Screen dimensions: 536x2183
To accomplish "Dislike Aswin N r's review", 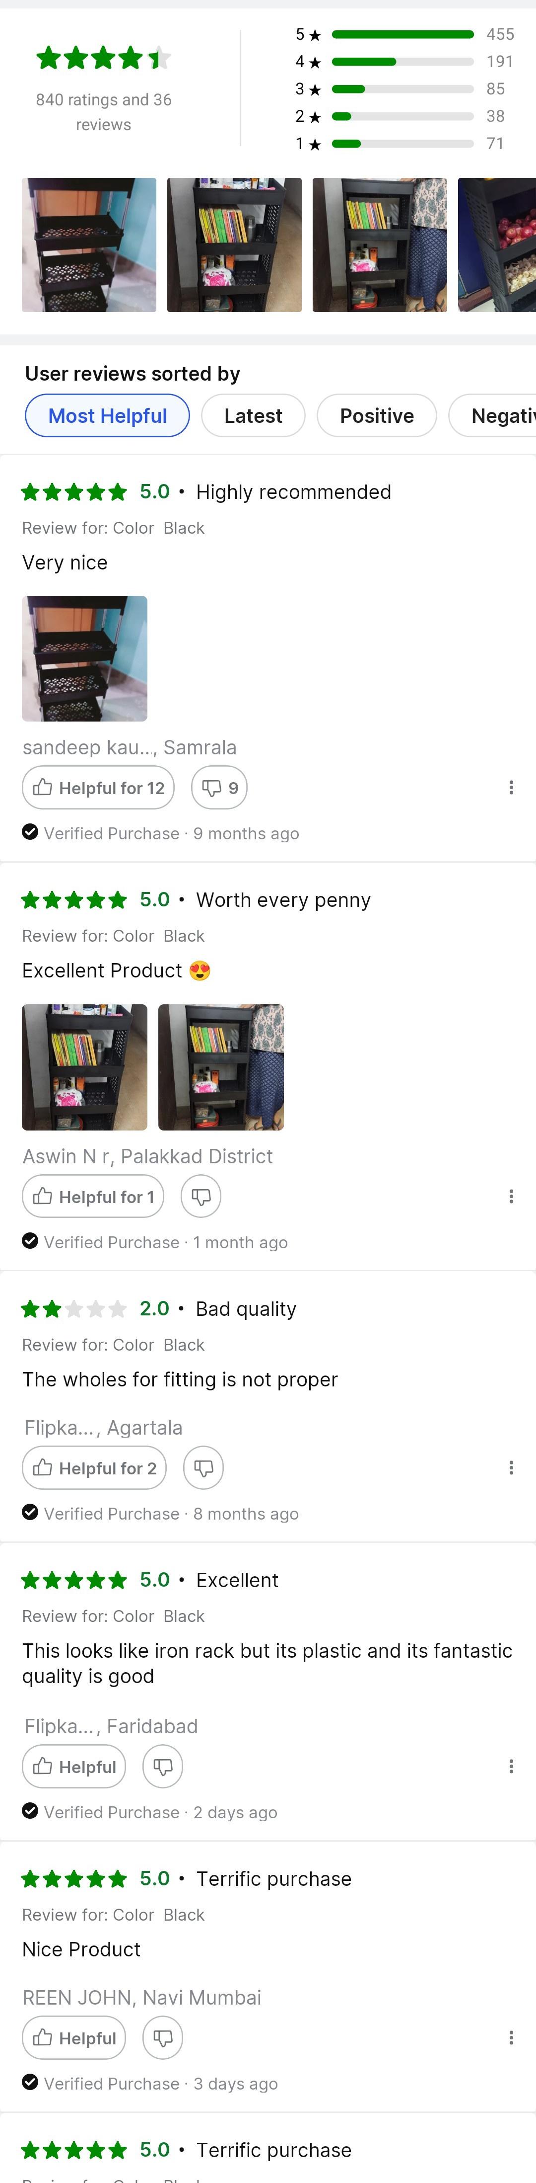I will 201,1196.
